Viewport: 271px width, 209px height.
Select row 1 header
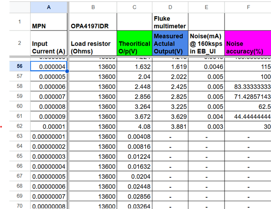[x=20, y=22]
